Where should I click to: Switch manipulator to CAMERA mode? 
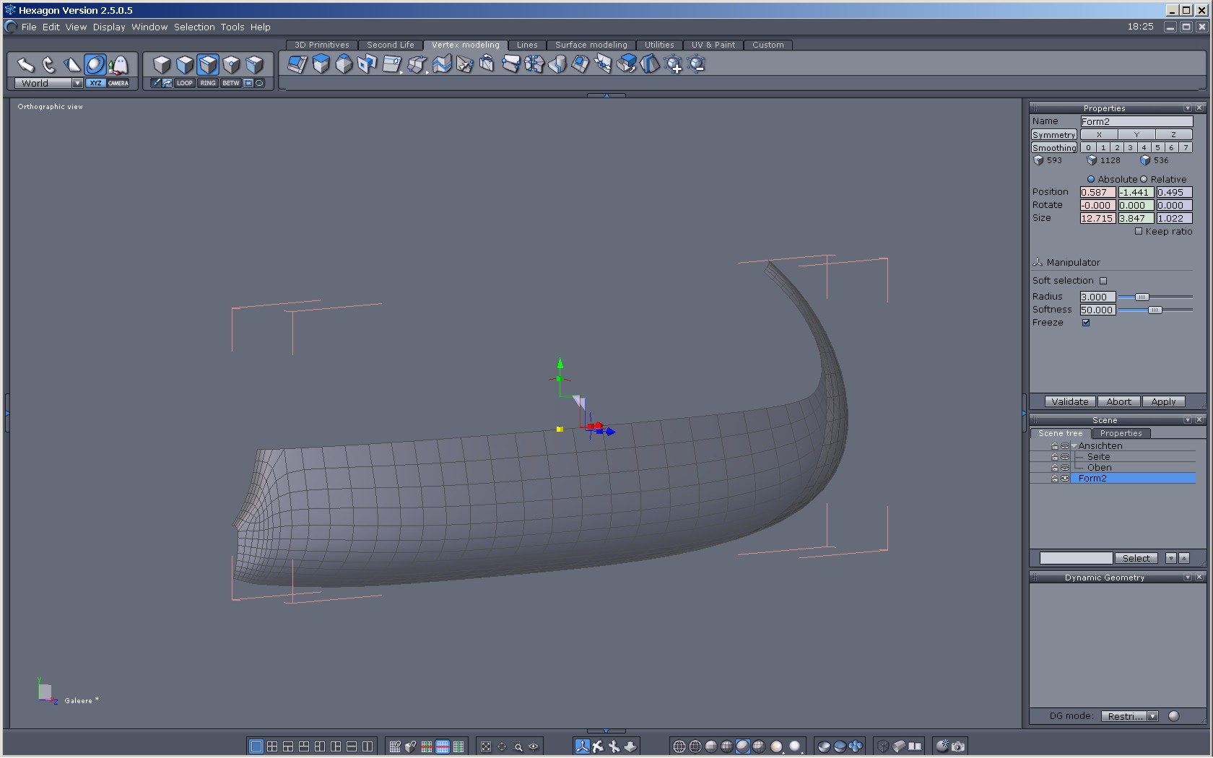(118, 83)
